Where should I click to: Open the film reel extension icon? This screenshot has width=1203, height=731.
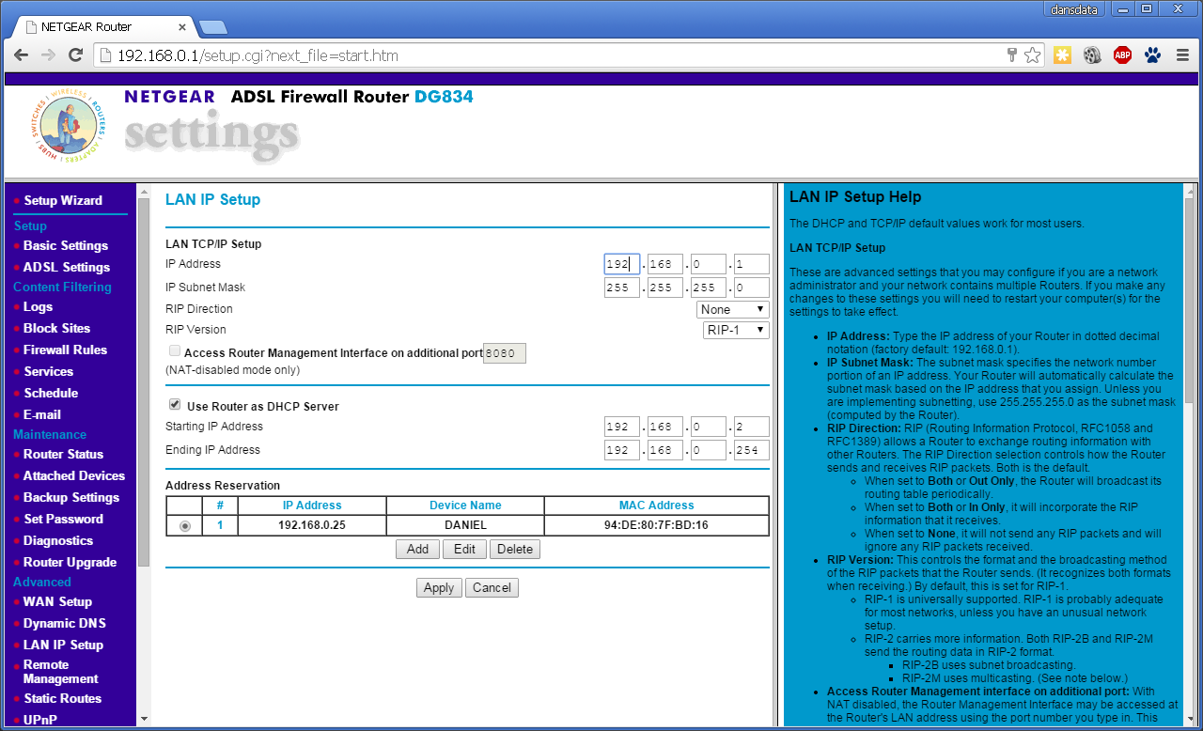coord(1091,55)
